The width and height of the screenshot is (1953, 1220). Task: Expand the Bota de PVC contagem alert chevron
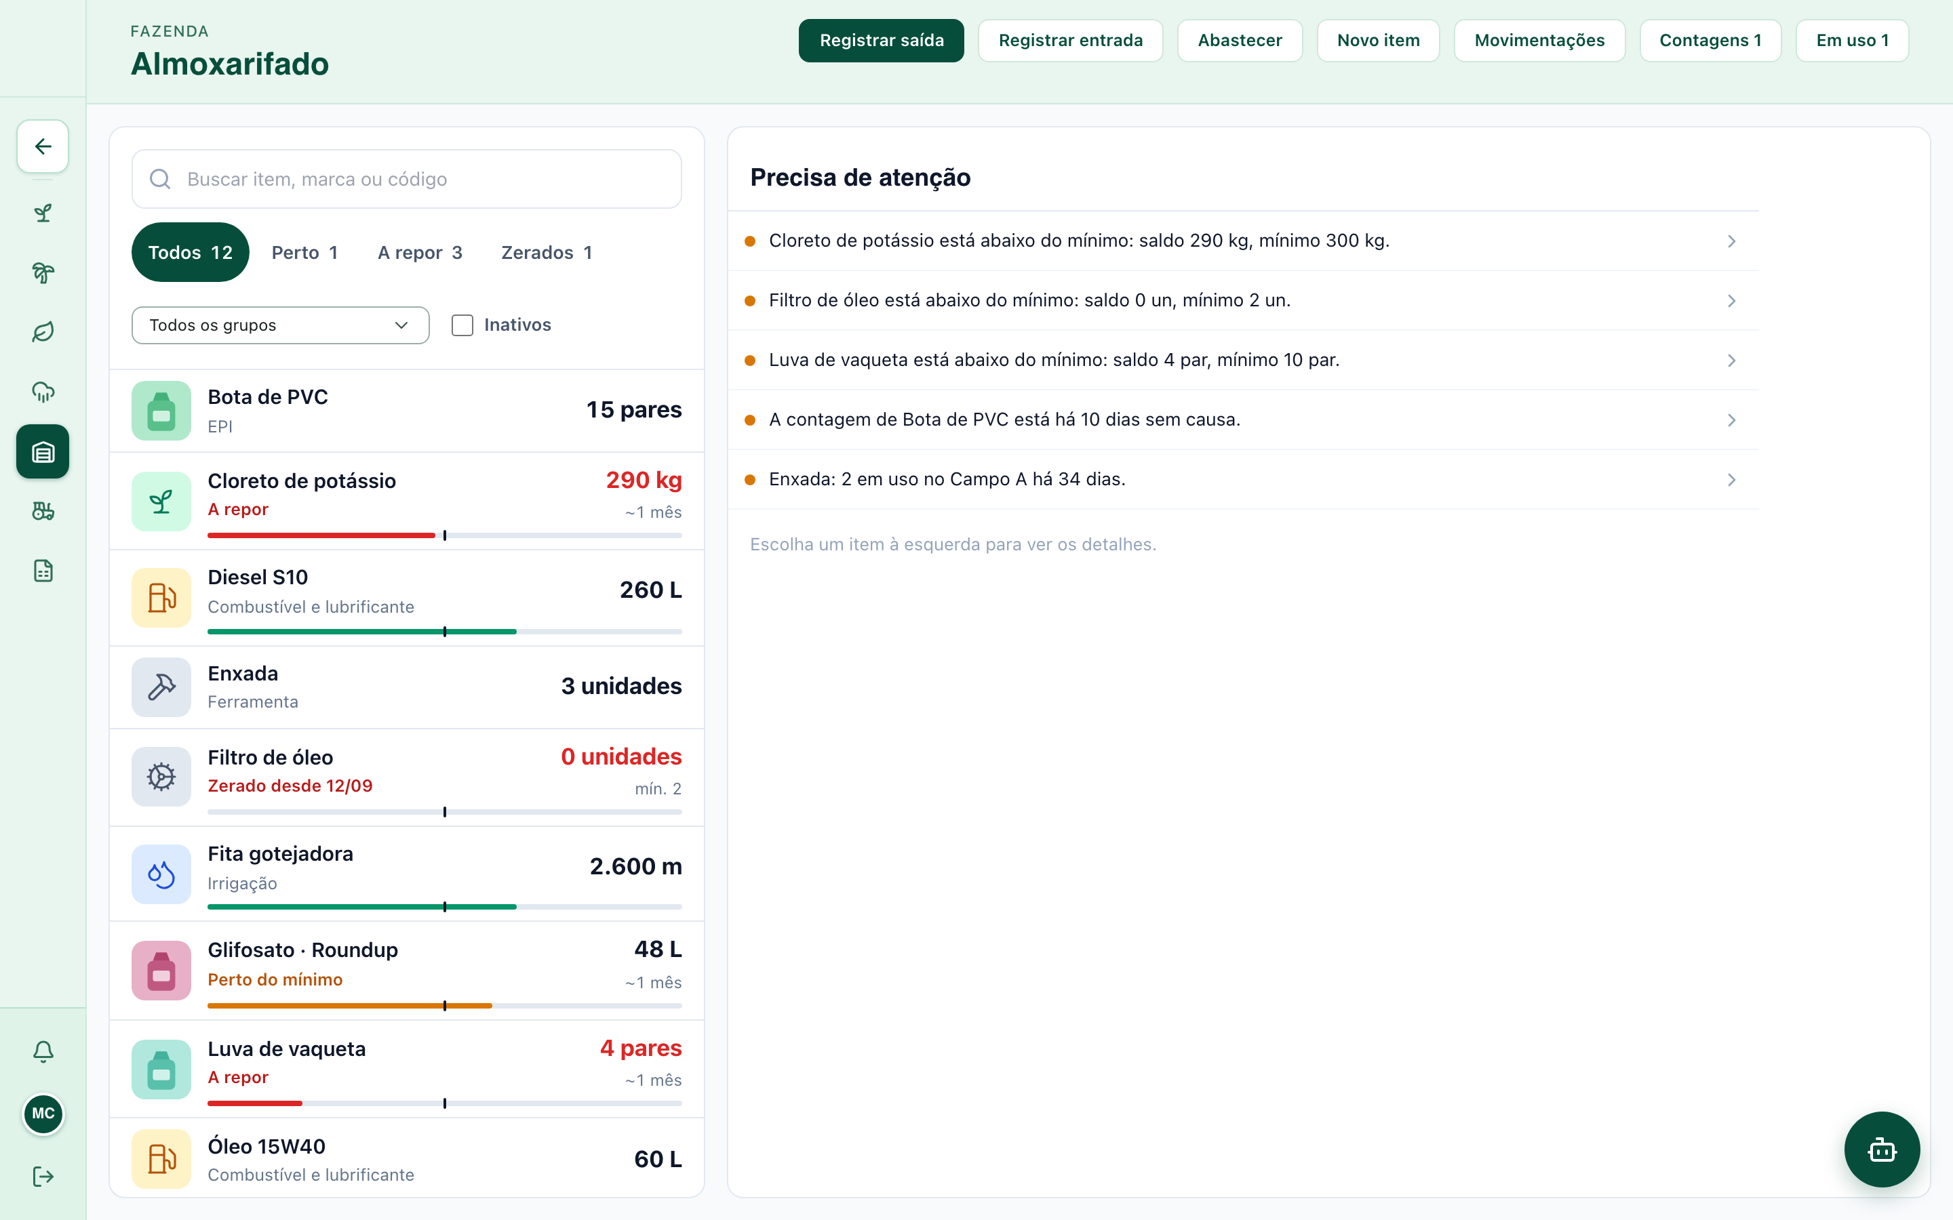click(x=1731, y=420)
